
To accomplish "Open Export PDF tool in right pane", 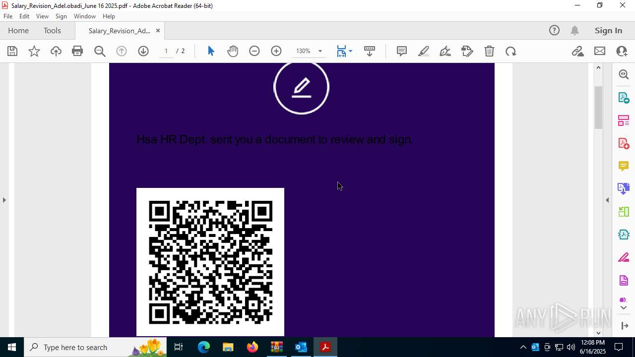I will tap(624, 97).
